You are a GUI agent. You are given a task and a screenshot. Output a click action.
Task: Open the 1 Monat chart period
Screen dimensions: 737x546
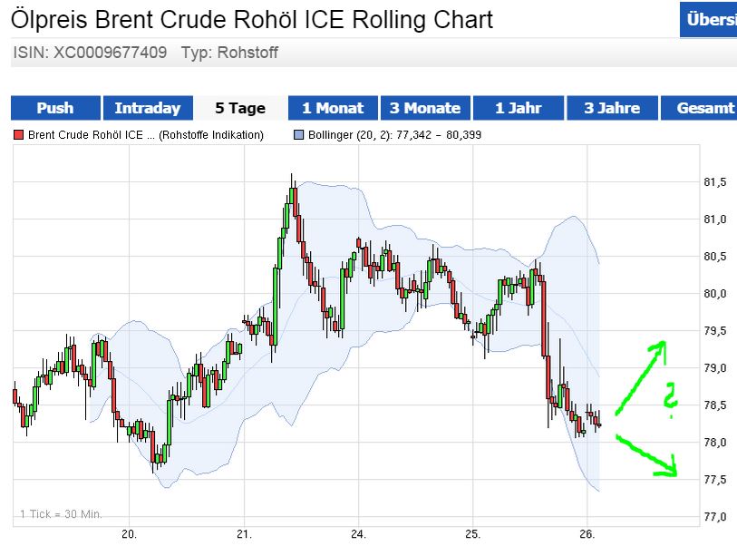click(x=333, y=108)
